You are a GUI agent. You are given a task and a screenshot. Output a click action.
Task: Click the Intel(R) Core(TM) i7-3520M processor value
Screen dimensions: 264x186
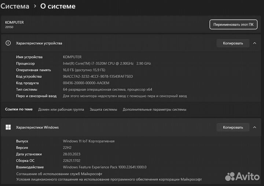[107, 64]
